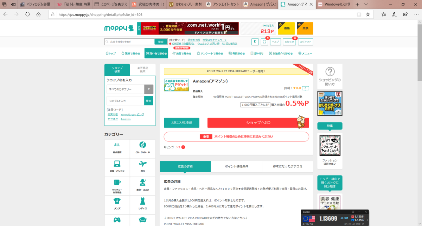Click Yahoo!ショッピング keyword link

132,114
